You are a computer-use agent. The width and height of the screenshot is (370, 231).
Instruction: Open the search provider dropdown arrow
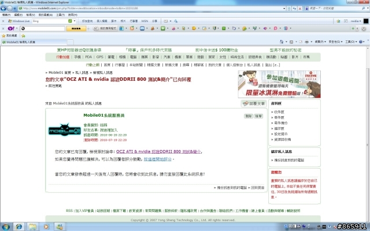tap(367, 8)
